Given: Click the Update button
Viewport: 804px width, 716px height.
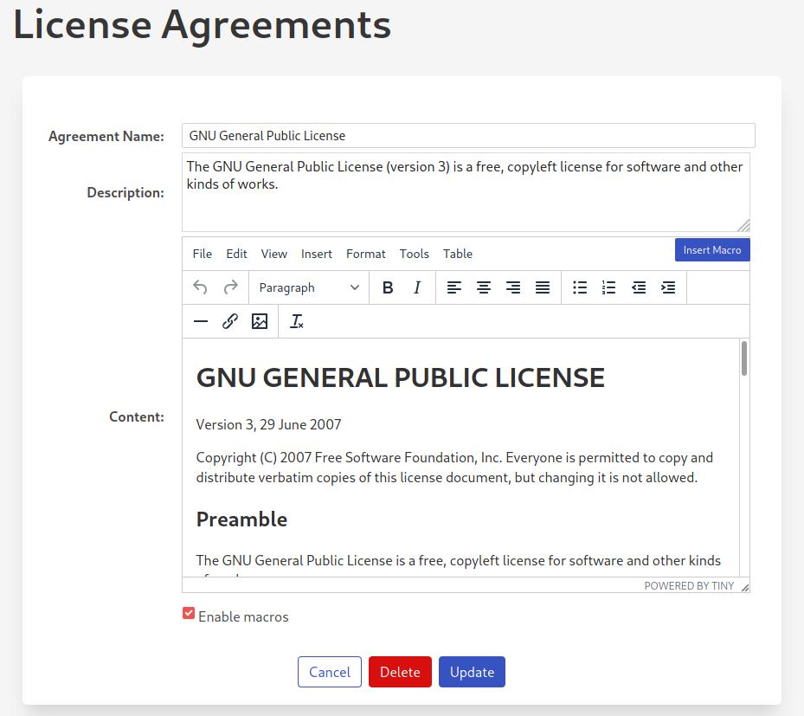Looking at the screenshot, I should pyautogui.click(x=472, y=671).
